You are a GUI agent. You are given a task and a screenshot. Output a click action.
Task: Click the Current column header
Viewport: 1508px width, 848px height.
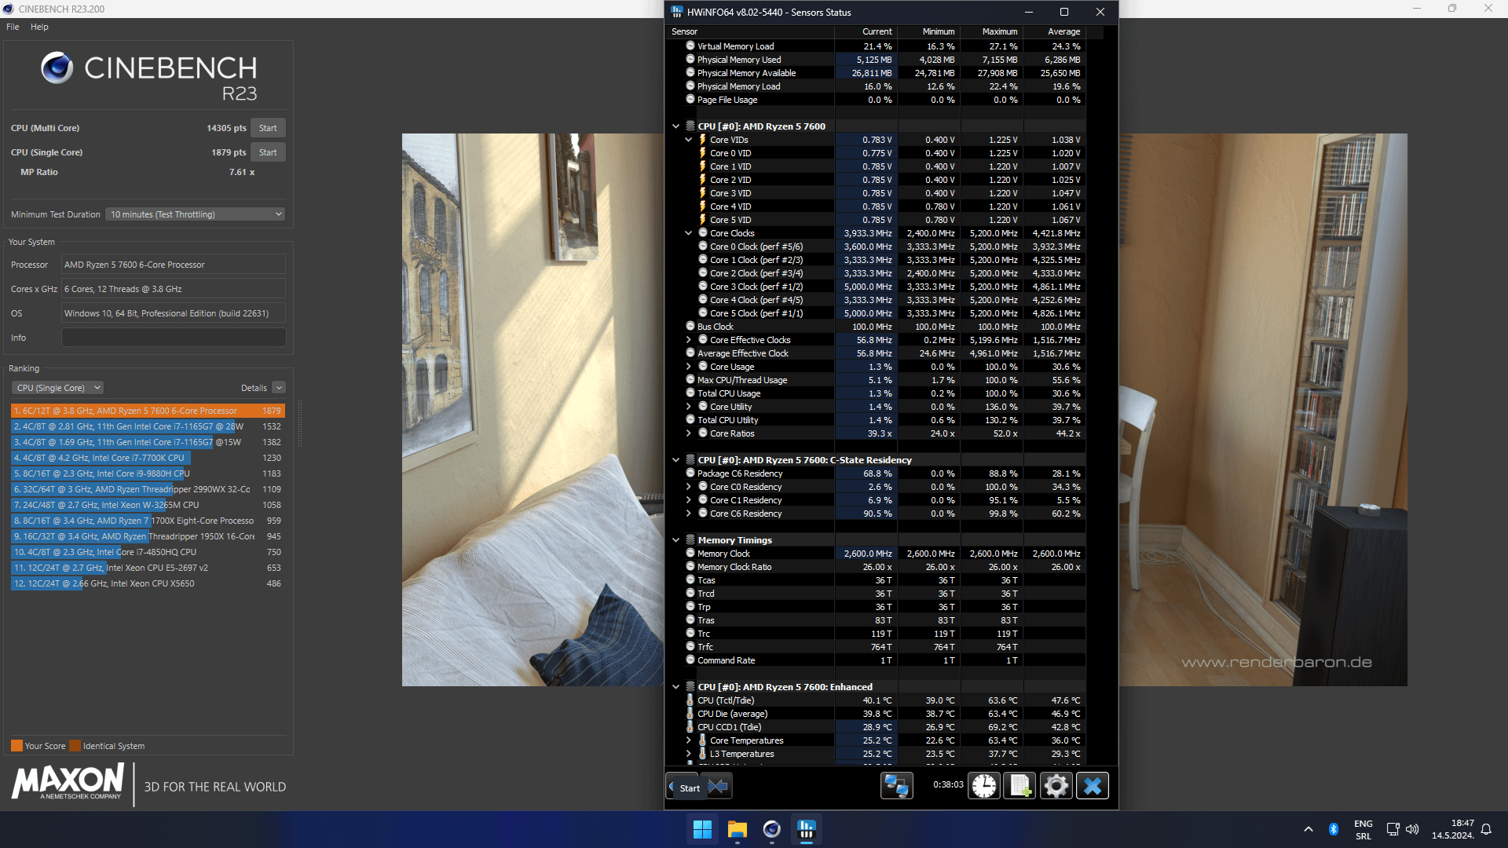click(866, 31)
